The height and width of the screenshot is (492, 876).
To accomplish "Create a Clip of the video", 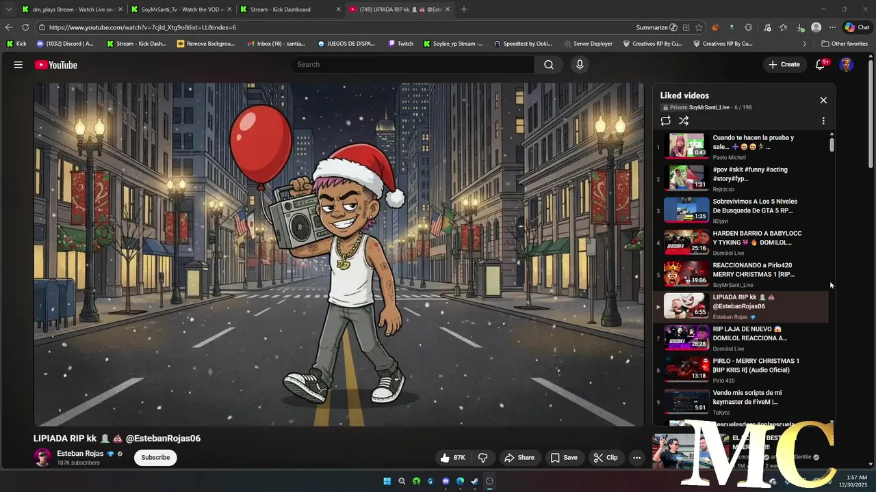I will click(x=606, y=458).
